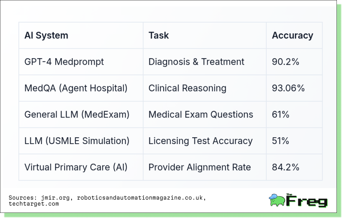The image size is (342, 218).
Task: Click the Medical Exam Questions cell
Action: point(201,115)
